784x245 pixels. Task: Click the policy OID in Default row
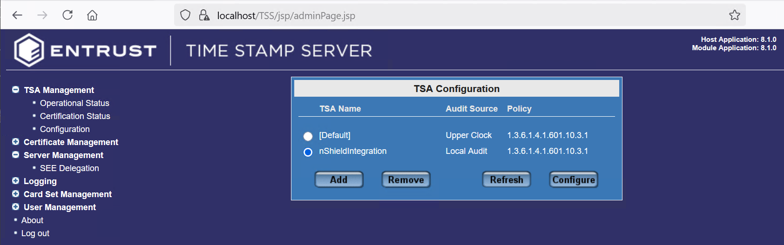[x=547, y=135]
